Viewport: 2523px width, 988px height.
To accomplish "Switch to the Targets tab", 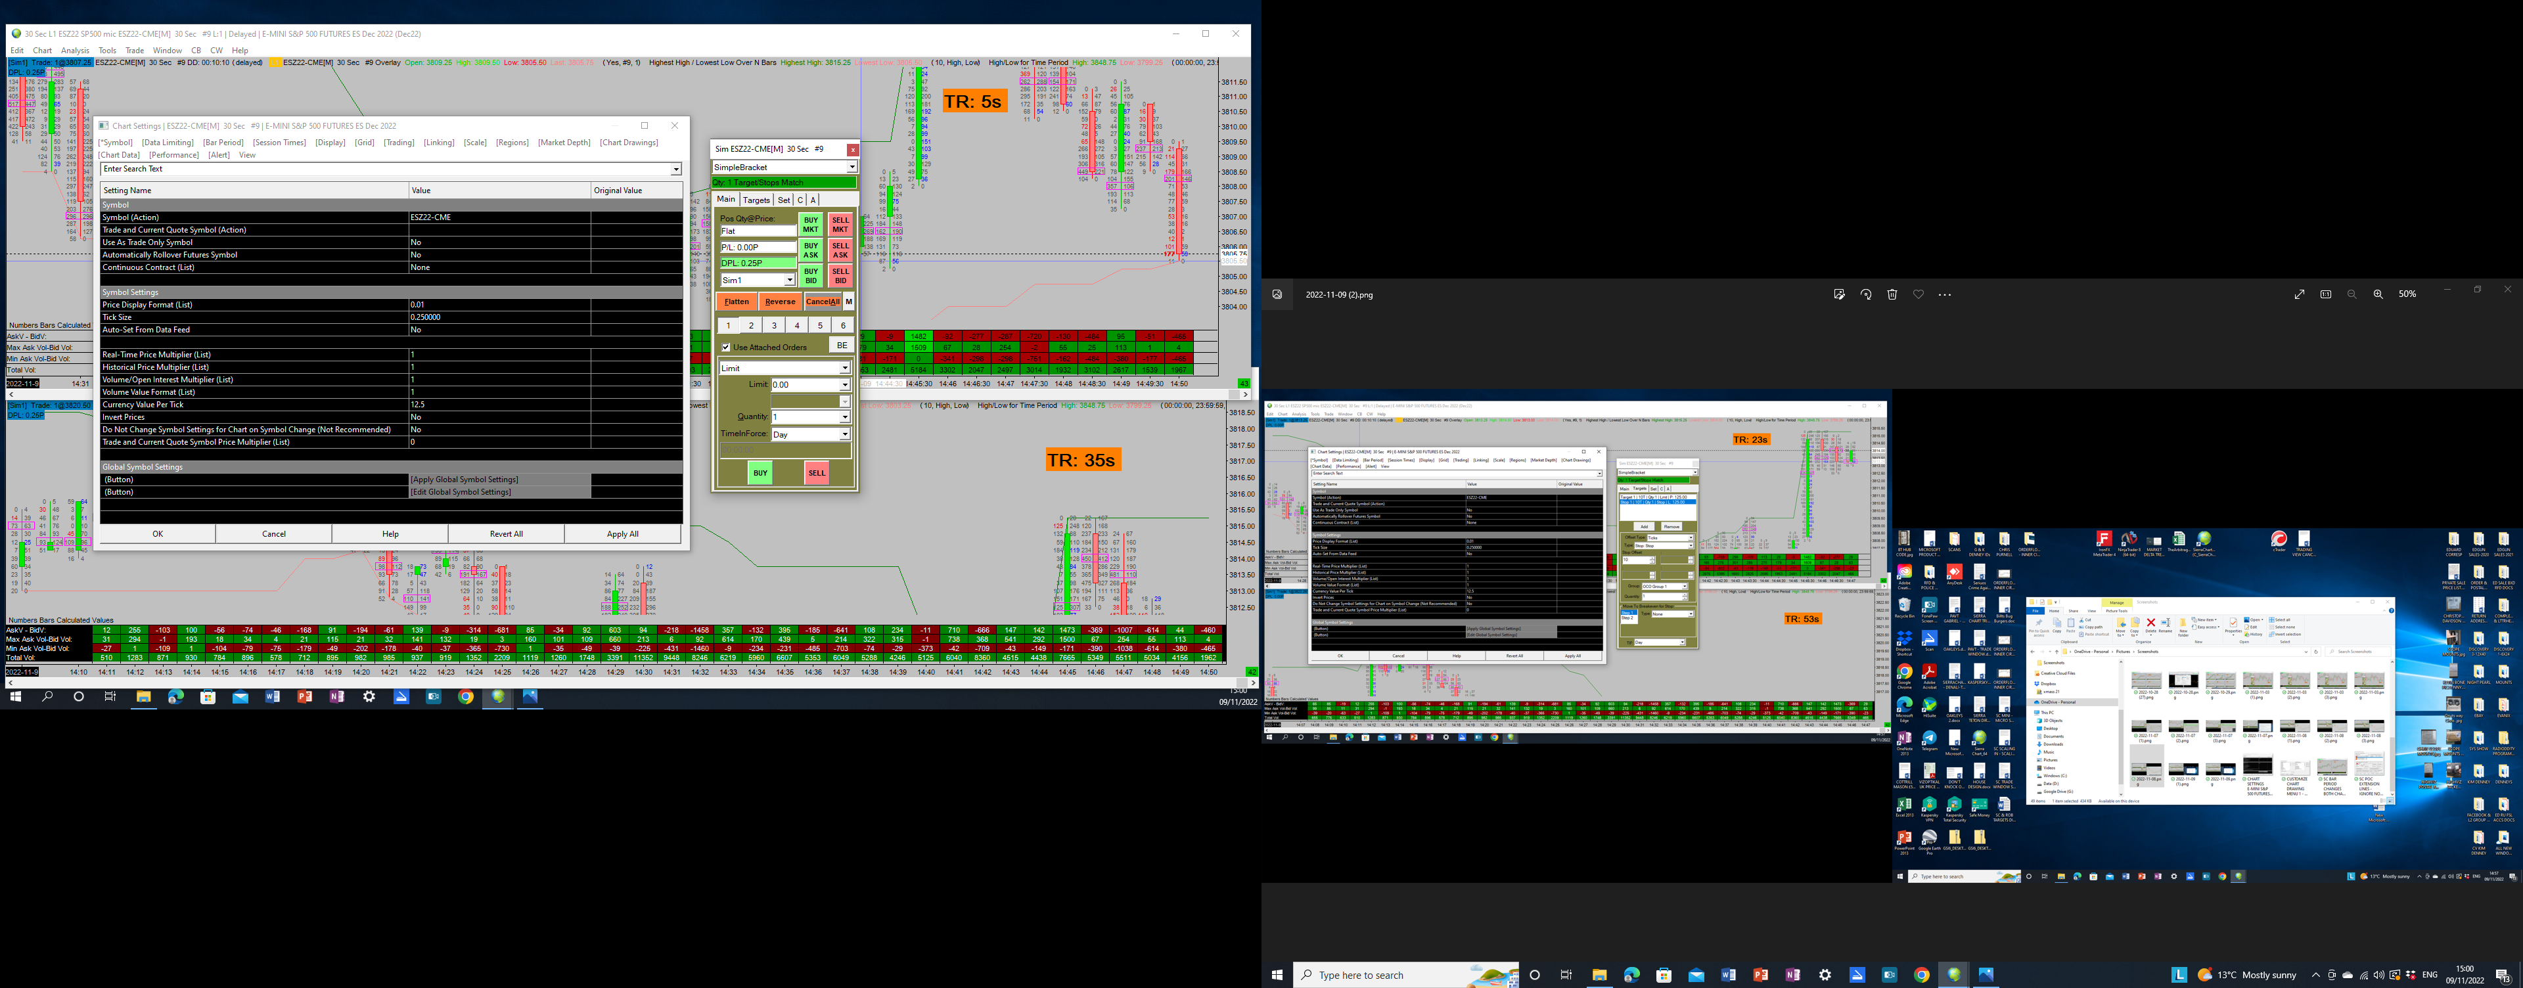I will (x=756, y=200).
